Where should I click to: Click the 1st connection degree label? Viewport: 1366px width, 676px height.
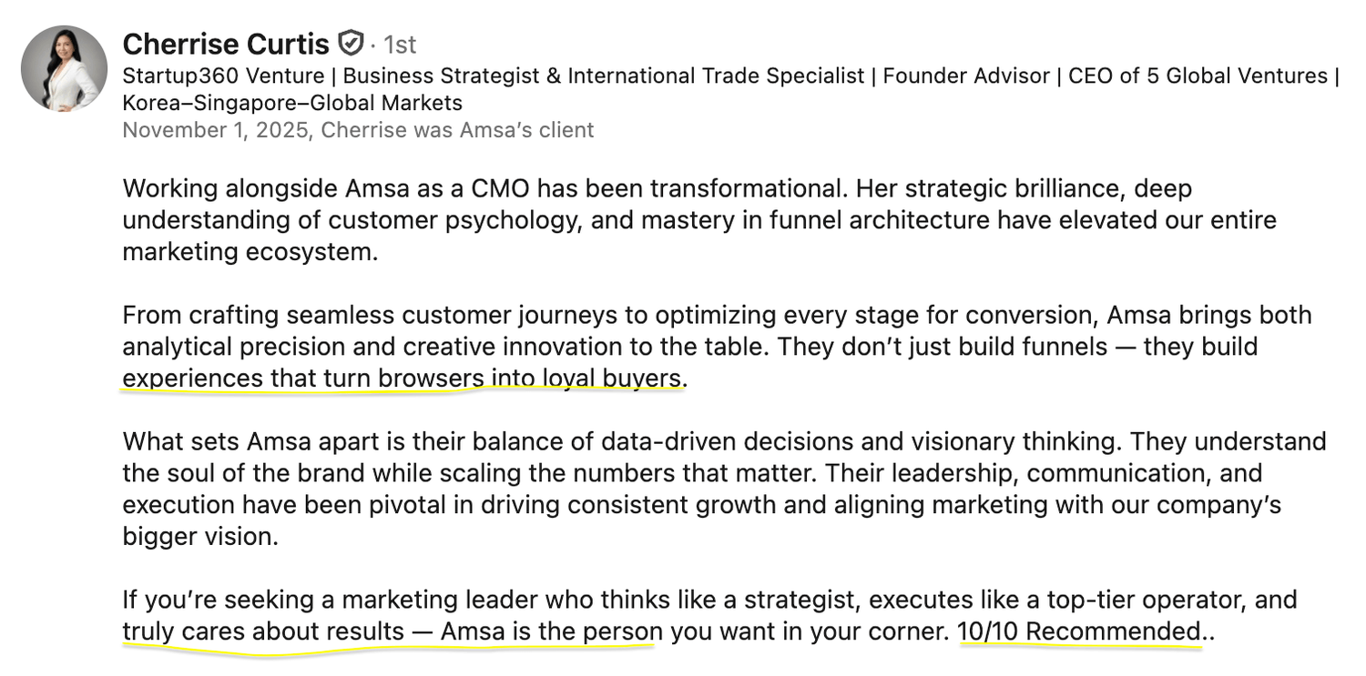[x=400, y=45]
